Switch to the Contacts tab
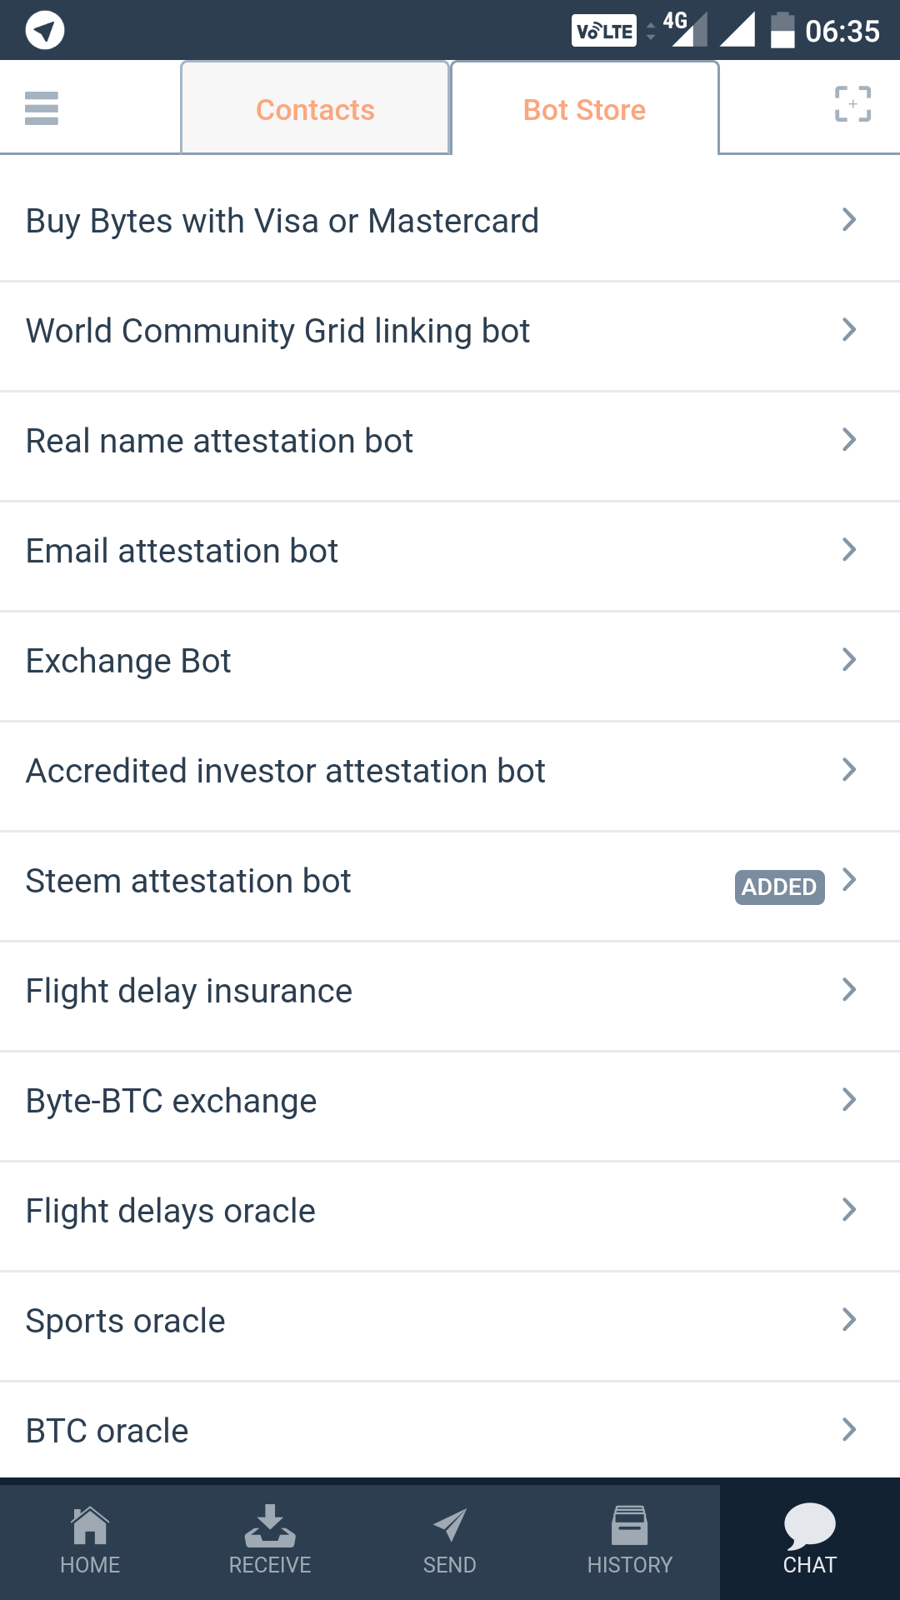This screenshot has height=1600, width=900. (x=315, y=110)
